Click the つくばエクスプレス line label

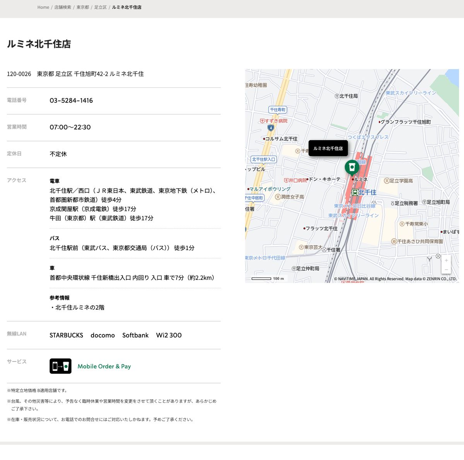pyautogui.click(x=368, y=137)
